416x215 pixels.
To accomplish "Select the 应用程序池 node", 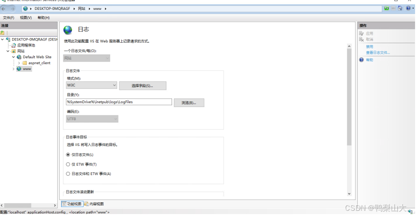I will coord(26,45).
